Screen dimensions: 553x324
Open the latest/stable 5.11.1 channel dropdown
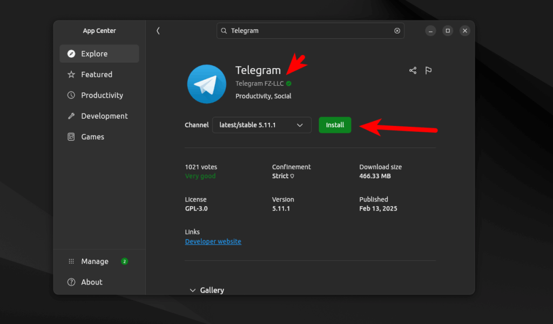click(x=262, y=125)
